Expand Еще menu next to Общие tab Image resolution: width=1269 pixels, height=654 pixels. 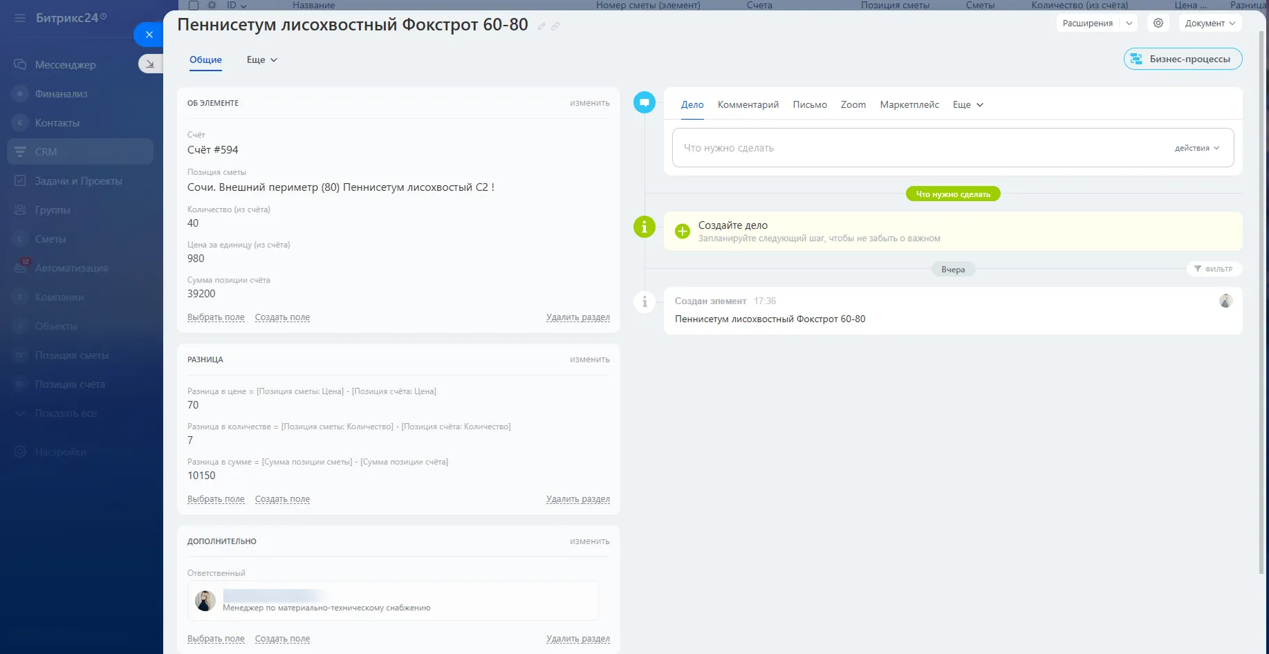[x=261, y=60]
